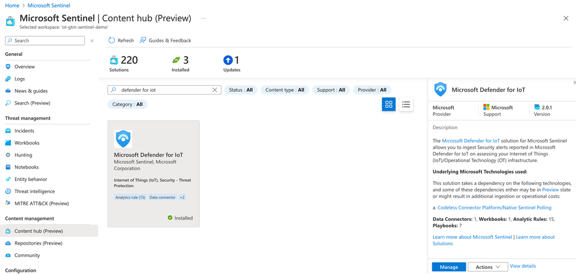This screenshot has width=576, height=274.
Task: Click the 2.0.1 Version value
Action: tap(547, 108)
